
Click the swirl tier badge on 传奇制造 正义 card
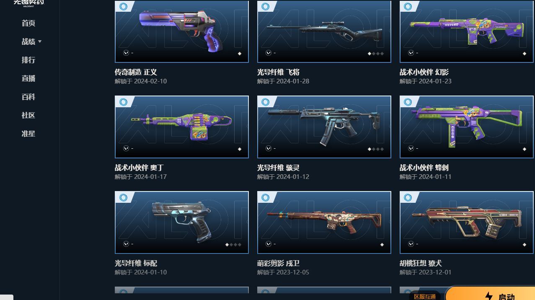click(123, 6)
